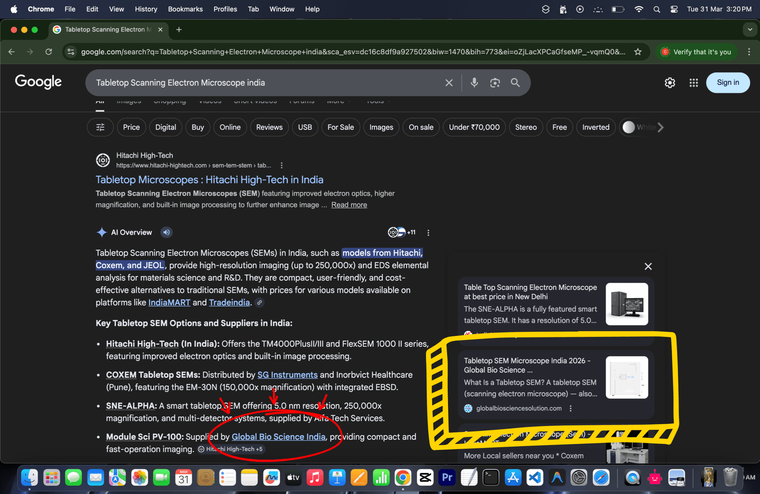Show AI Overview source icons +11
The height and width of the screenshot is (494, 760).
[x=402, y=233]
